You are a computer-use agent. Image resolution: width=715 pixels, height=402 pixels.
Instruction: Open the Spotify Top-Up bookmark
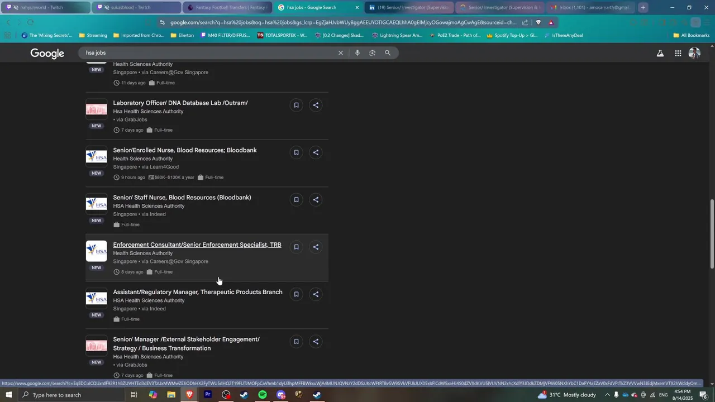512,35
